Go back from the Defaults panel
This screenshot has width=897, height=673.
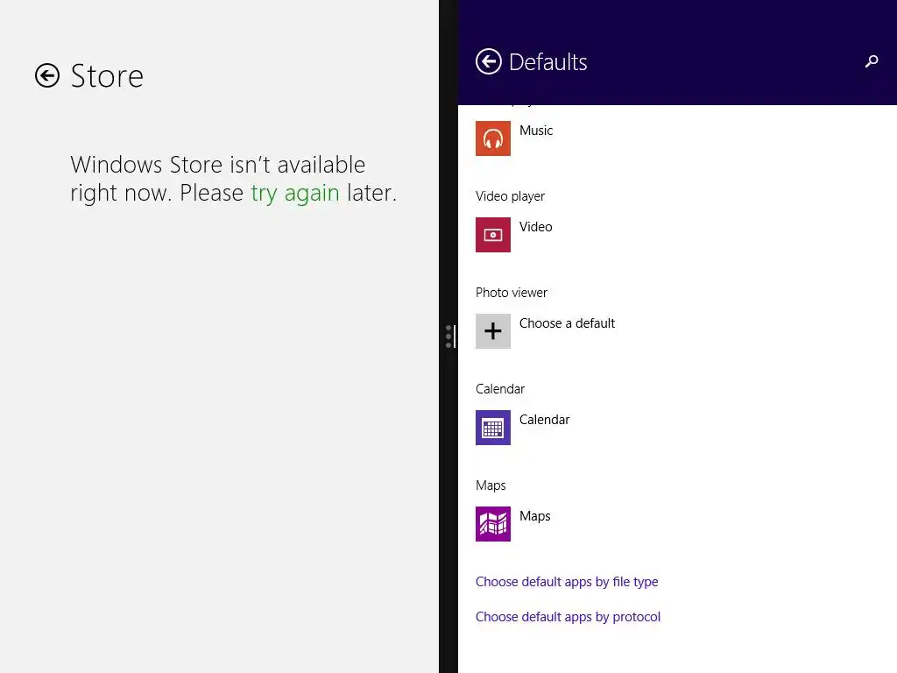pos(488,61)
